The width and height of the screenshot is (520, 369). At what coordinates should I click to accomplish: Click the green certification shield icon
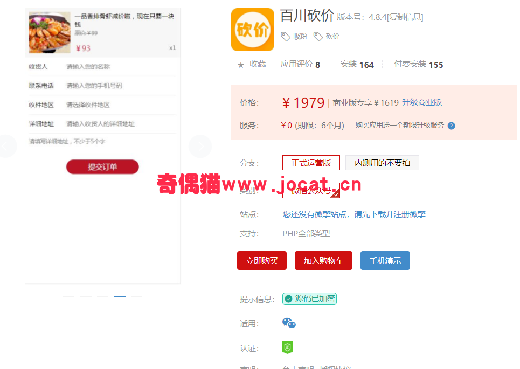coord(287,347)
